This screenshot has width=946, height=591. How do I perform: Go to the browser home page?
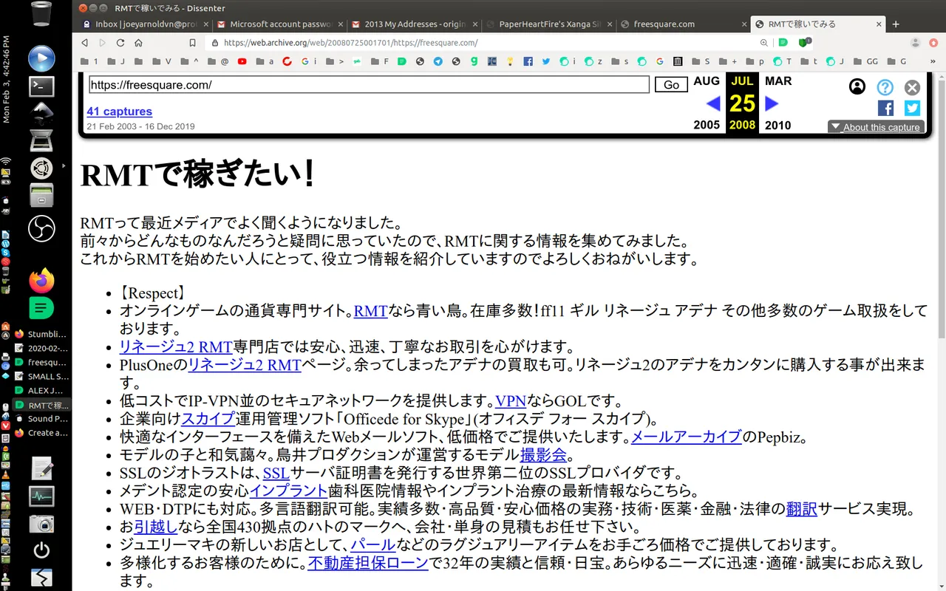(138, 43)
